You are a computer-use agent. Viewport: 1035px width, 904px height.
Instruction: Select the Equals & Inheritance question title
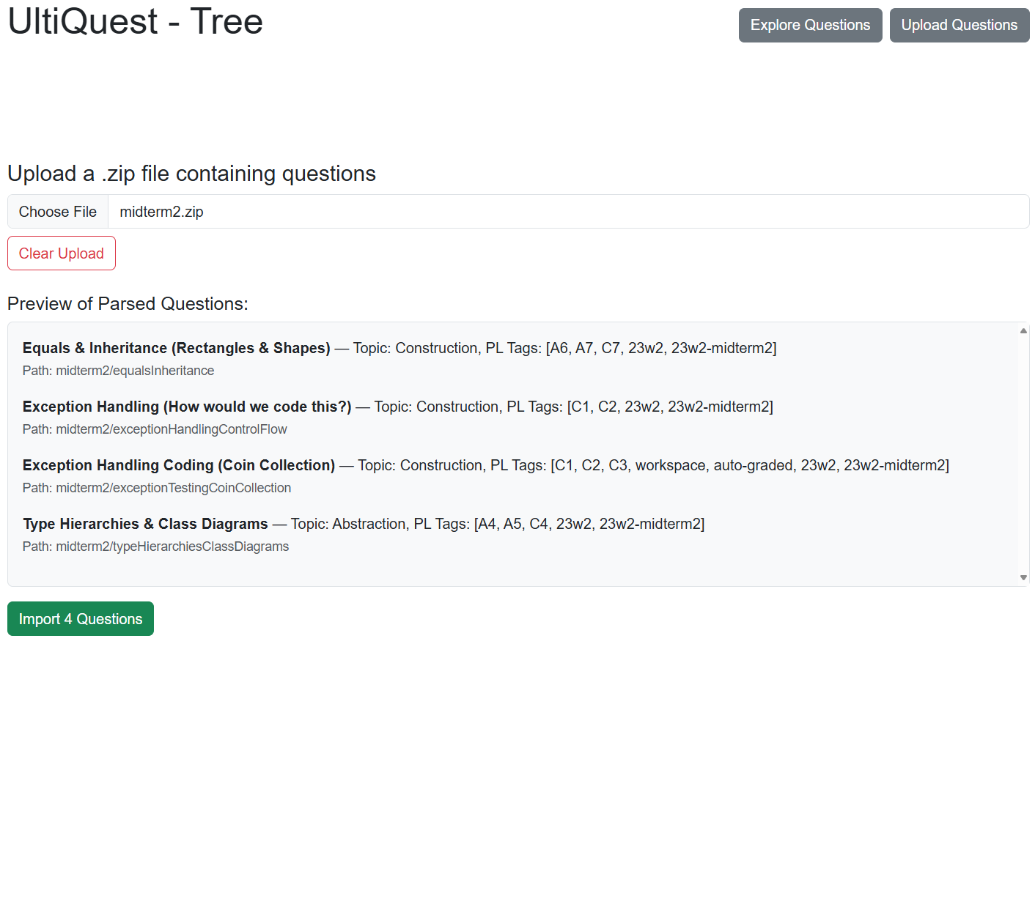(x=176, y=348)
